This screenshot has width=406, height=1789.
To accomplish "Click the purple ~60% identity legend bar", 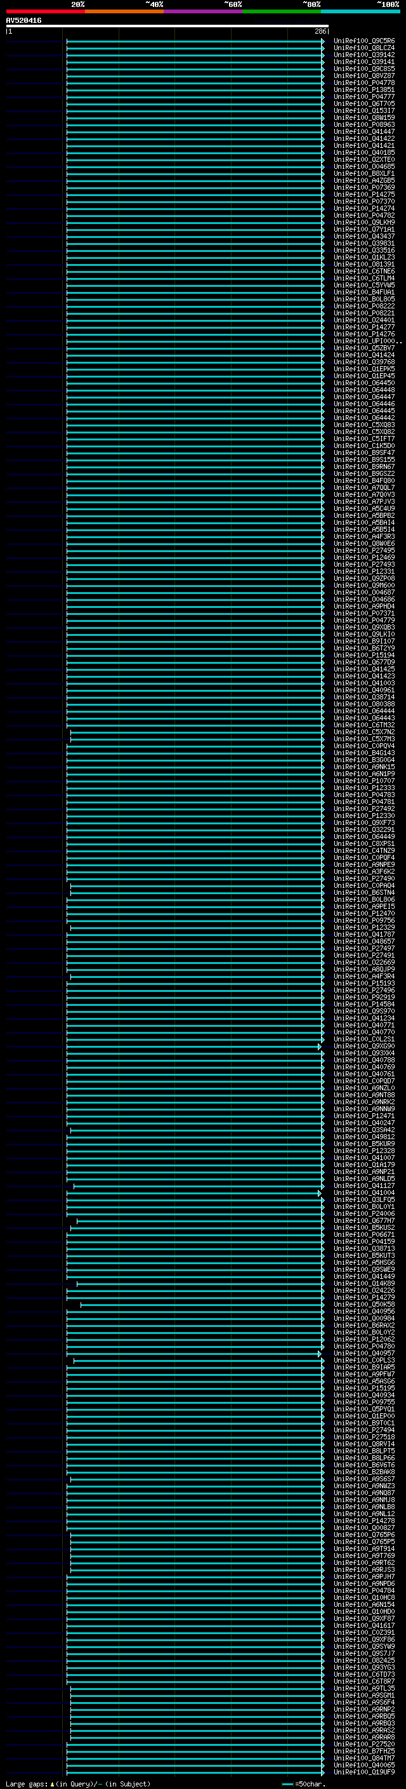I will point(202,11).
